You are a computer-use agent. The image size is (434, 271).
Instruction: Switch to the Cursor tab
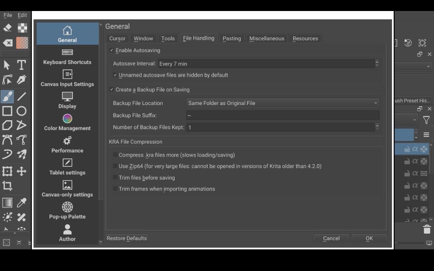click(x=117, y=39)
